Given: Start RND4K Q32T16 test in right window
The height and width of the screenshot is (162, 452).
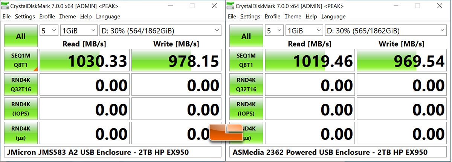Looking at the screenshot, I should (x=246, y=85).
